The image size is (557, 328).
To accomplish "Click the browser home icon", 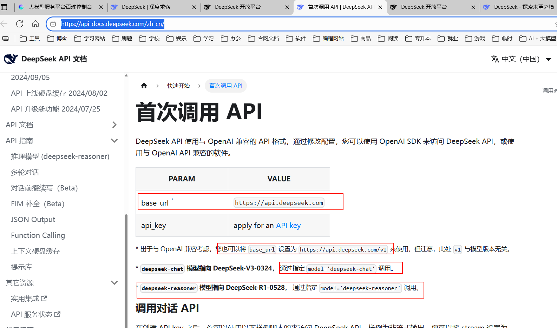I will [x=35, y=24].
